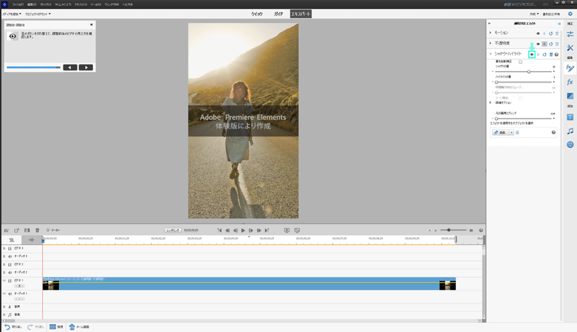
Task: Click the fullscreen monitor icon below the preview
Action: pyautogui.click(x=297, y=230)
